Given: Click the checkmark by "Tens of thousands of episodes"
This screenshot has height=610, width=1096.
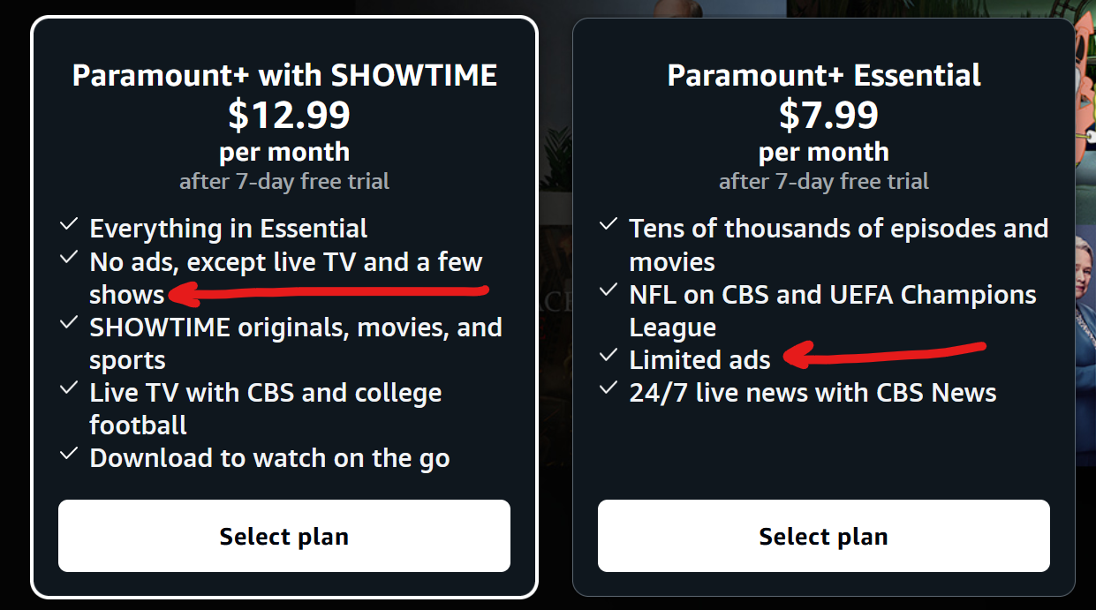Looking at the screenshot, I should (608, 224).
